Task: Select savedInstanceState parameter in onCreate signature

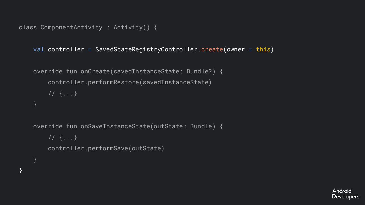Action: (x=146, y=71)
